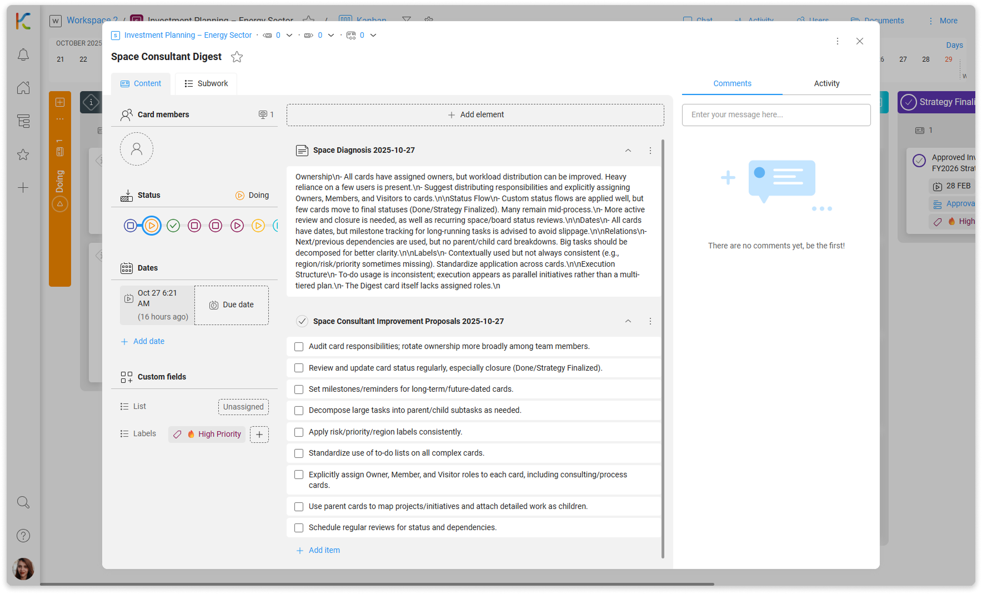Click the help question mark icon
Image resolution: width=982 pixels, height=594 pixels.
[x=23, y=536]
